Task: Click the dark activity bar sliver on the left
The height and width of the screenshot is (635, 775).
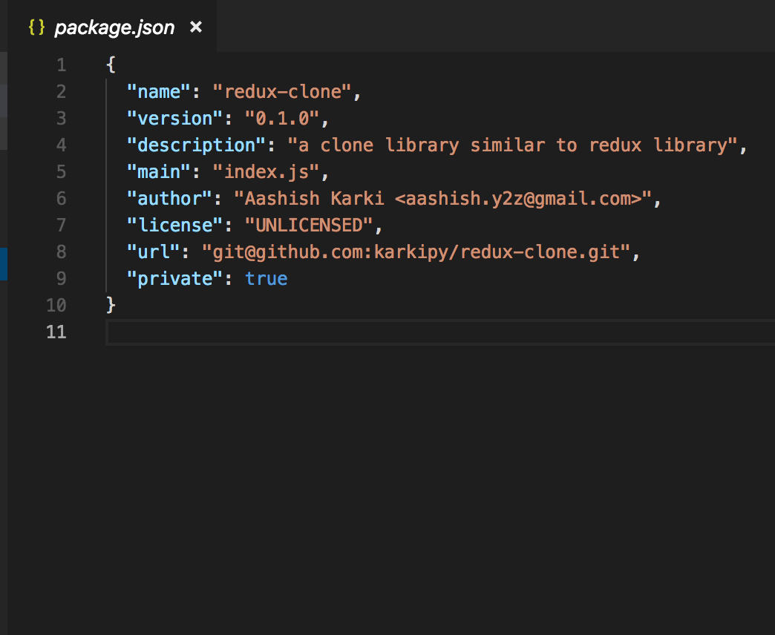Action: [x=4, y=445]
